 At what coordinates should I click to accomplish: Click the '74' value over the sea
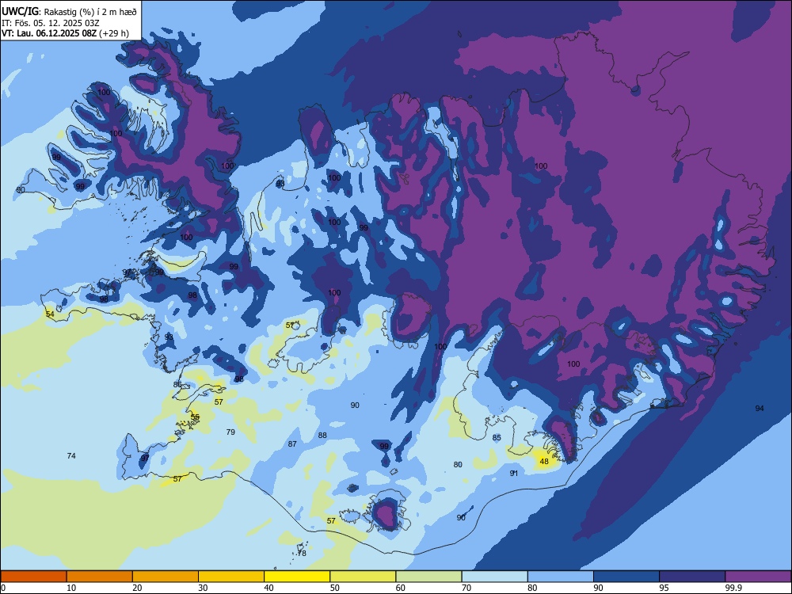pos(71,455)
